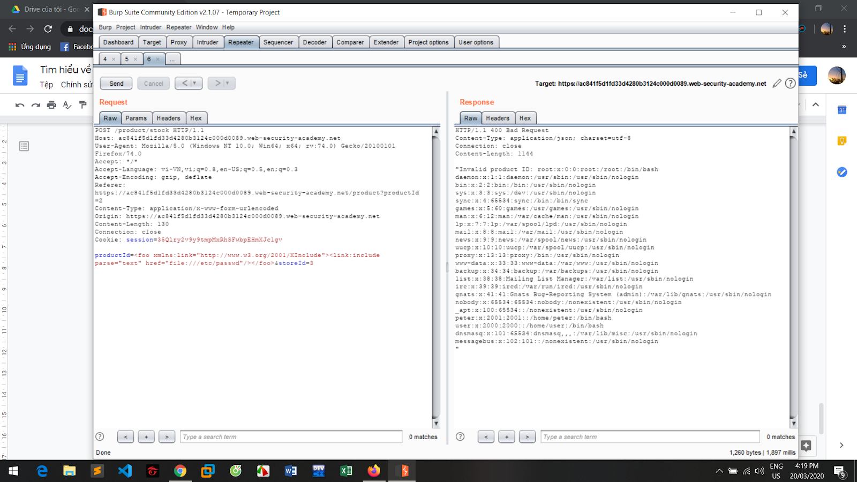Screen dimensions: 857x482
Task: Open Microsoft Word from the taskbar
Action: 291,471
